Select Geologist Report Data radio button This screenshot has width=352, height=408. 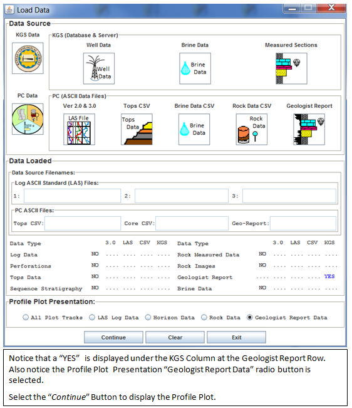point(249,317)
